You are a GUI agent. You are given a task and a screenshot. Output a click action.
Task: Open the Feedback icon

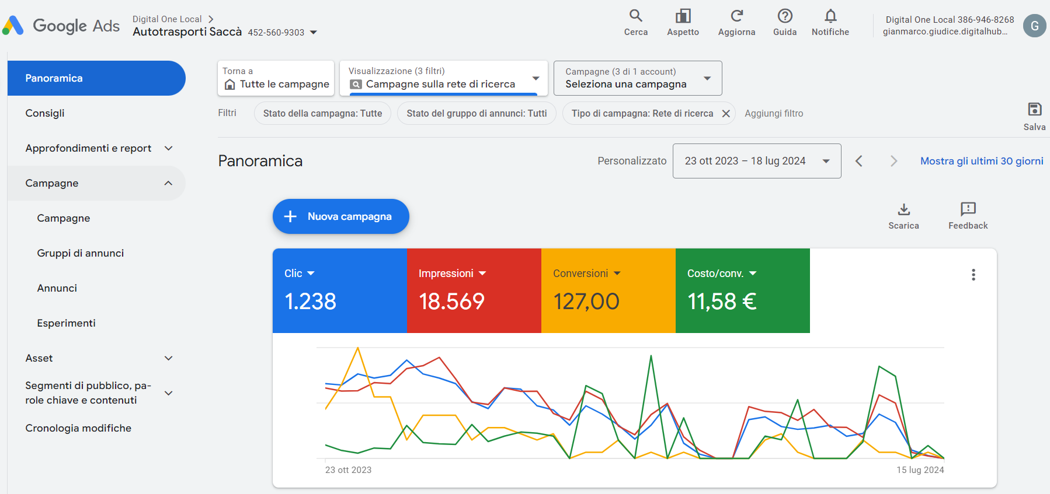(968, 209)
